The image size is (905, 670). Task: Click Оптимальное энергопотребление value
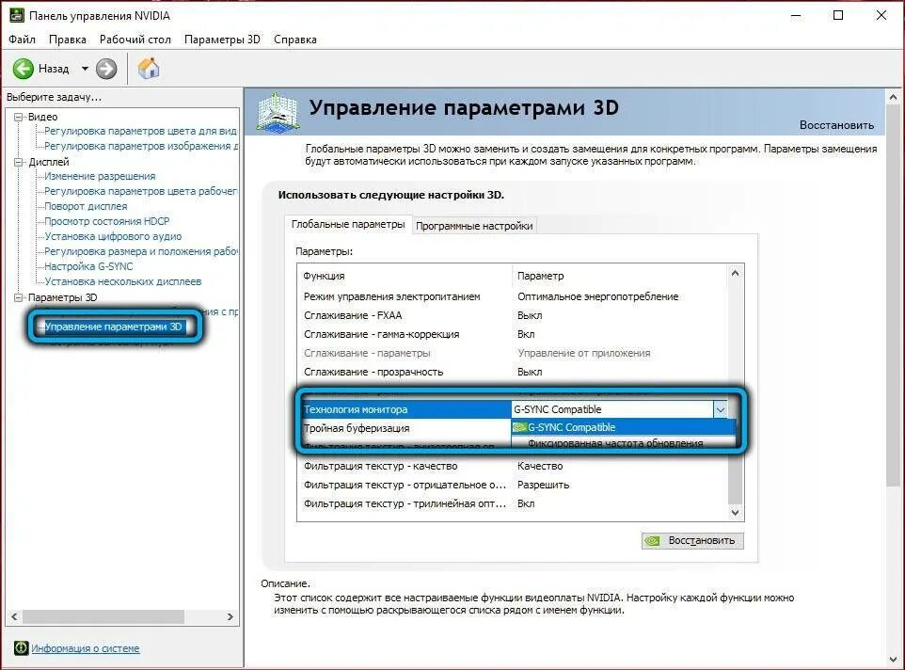coord(598,296)
